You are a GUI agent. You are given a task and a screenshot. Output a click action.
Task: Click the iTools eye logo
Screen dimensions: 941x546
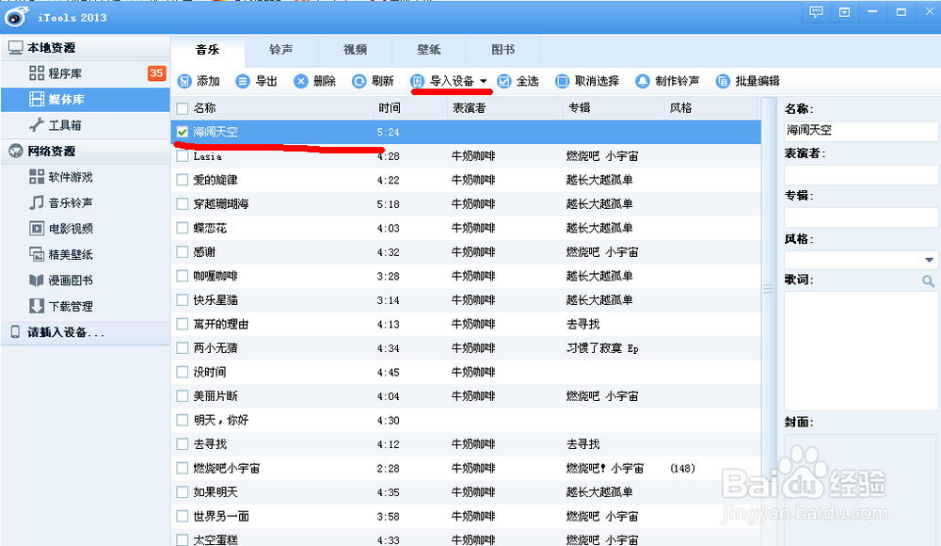(16, 17)
